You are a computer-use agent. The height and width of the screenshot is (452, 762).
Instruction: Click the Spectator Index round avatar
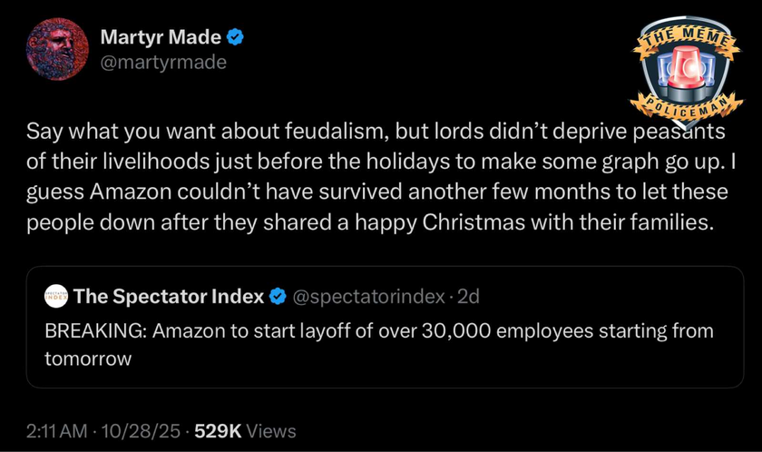56,297
